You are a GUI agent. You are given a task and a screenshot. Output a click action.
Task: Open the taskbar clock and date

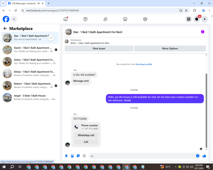pyautogui.click(x=199, y=167)
